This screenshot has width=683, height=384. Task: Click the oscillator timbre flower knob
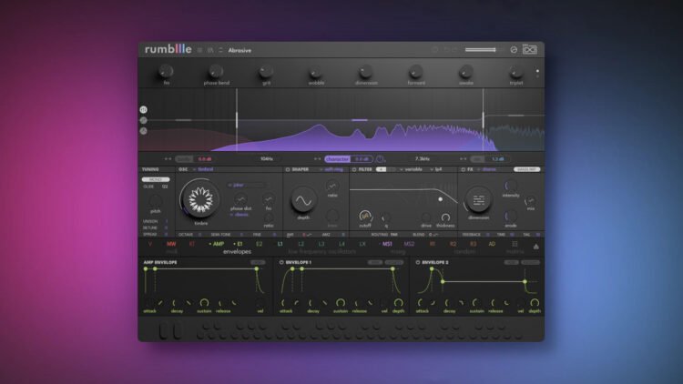[x=200, y=199]
